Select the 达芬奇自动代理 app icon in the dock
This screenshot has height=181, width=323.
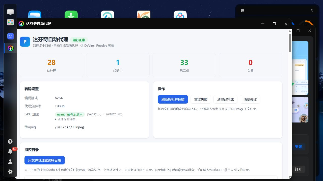[10, 48]
